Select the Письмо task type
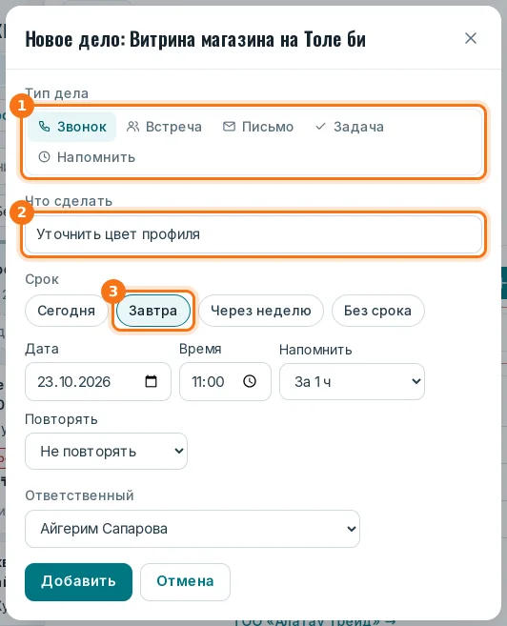This screenshot has height=626, width=507. [258, 127]
